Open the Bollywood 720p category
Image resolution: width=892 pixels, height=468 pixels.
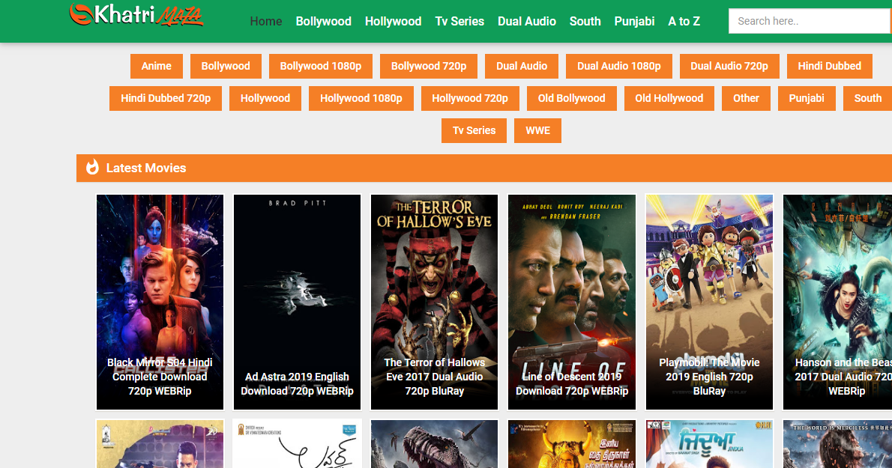point(428,66)
